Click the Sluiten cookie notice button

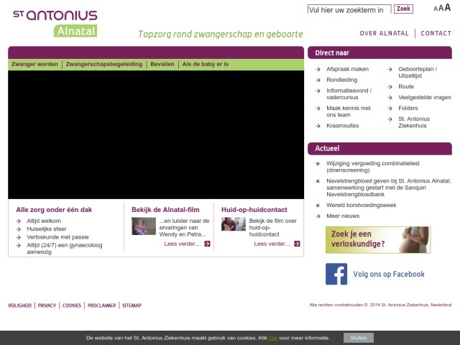click(358, 338)
